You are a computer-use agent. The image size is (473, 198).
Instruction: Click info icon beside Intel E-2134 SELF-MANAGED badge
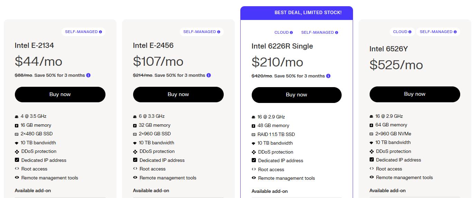pos(101,32)
